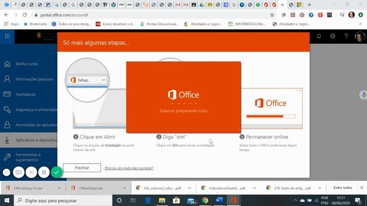The image size is (367, 206).
Task: Open INFORMÁTICA NA bookmark
Action: 247,24
